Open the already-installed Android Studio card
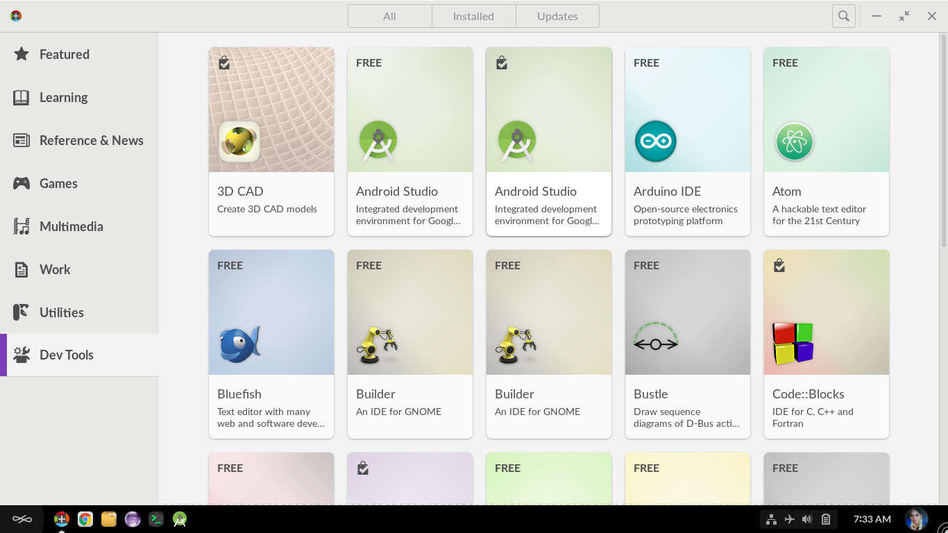 549,142
